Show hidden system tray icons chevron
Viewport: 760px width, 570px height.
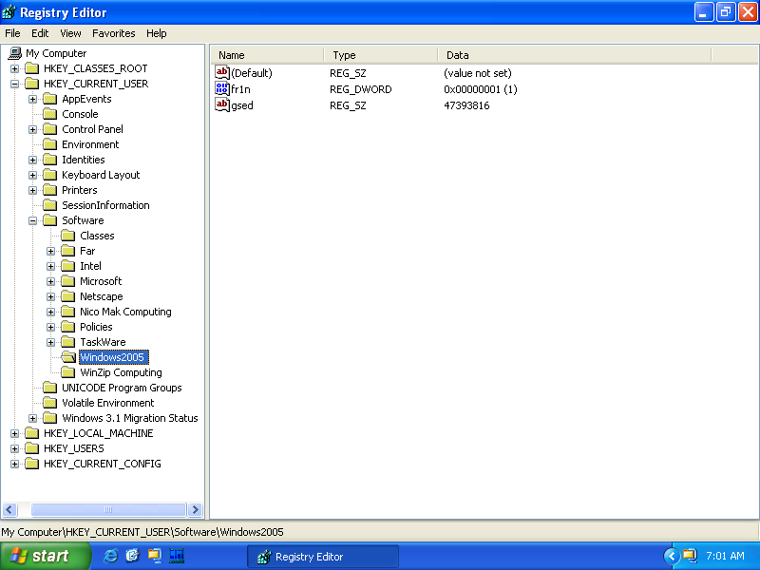(x=672, y=556)
